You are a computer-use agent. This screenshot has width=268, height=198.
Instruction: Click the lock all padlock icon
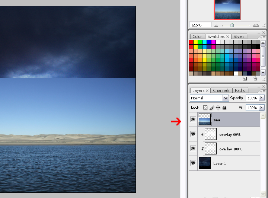tap(224, 108)
